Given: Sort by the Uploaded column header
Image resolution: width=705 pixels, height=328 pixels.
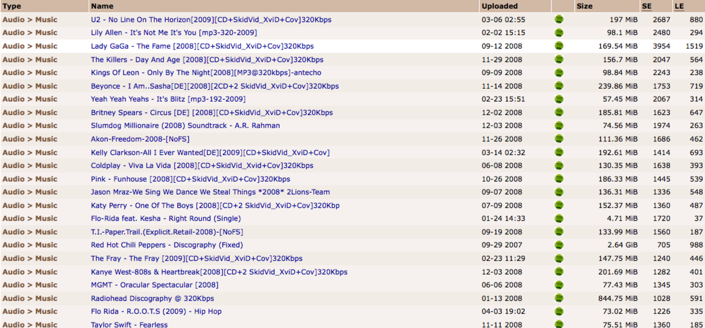Looking at the screenshot, I should pyautogui.click(x=499, y=6).
